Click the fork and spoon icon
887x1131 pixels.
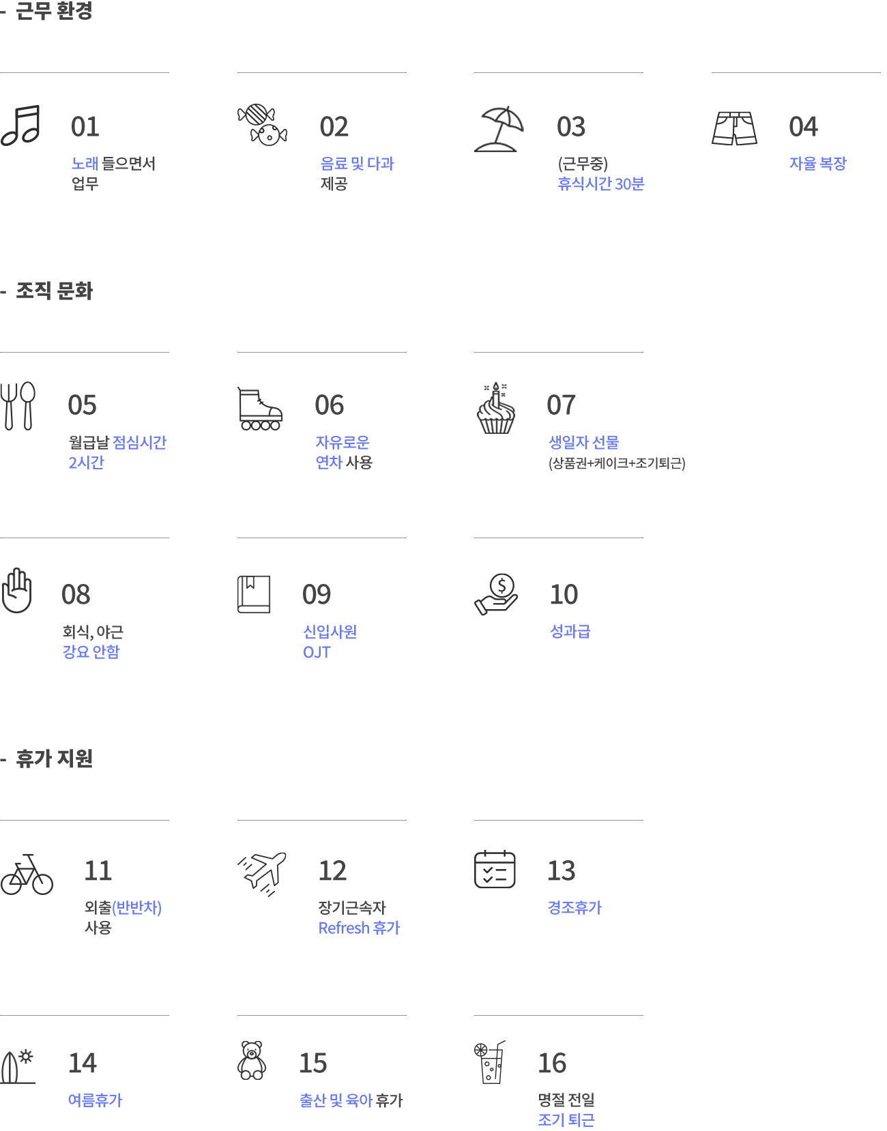[18, 406]
